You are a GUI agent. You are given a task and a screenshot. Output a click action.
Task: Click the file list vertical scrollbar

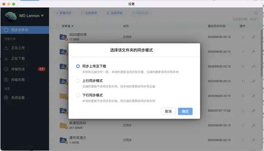[262, 53]
